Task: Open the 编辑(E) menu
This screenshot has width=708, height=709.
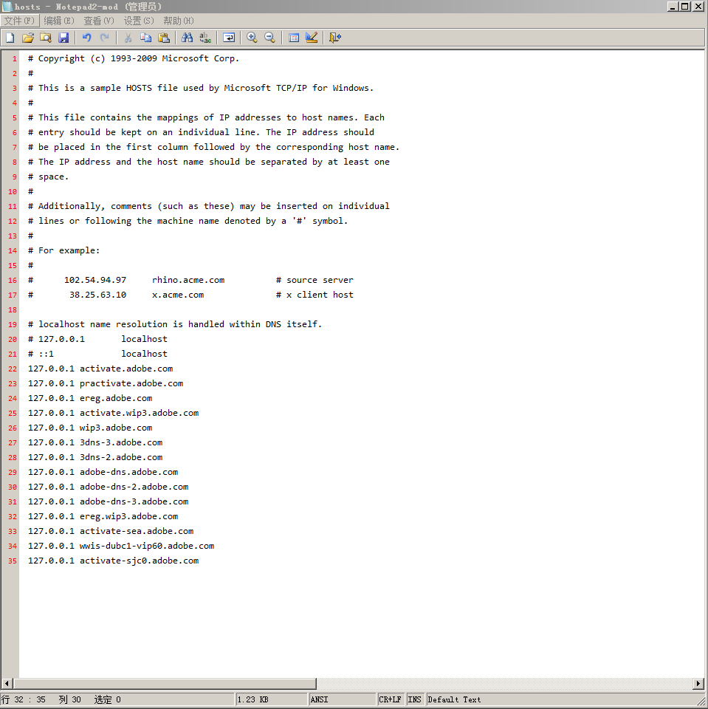Action: (x=59, y=21)
